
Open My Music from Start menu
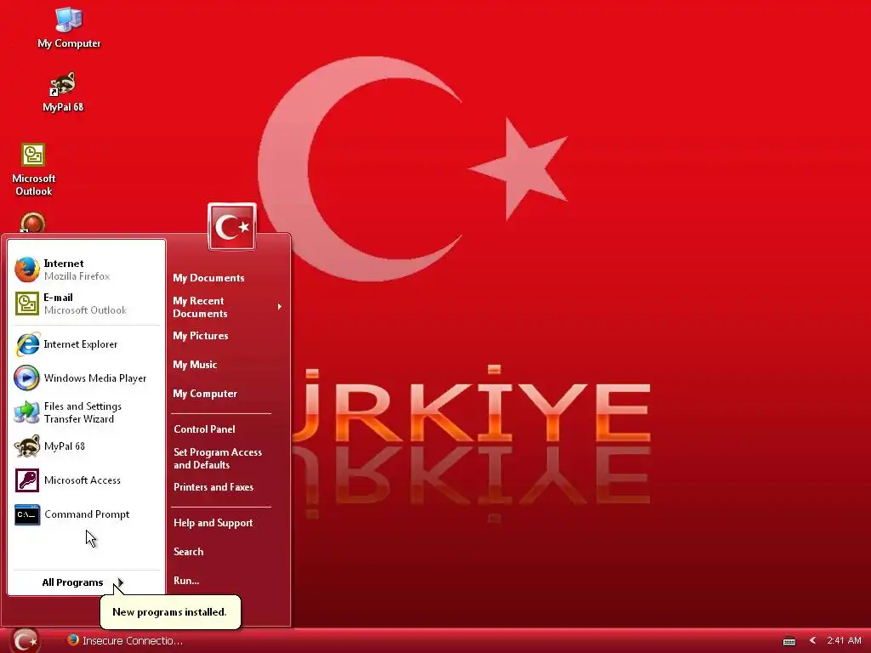click(x=195, y=364)
